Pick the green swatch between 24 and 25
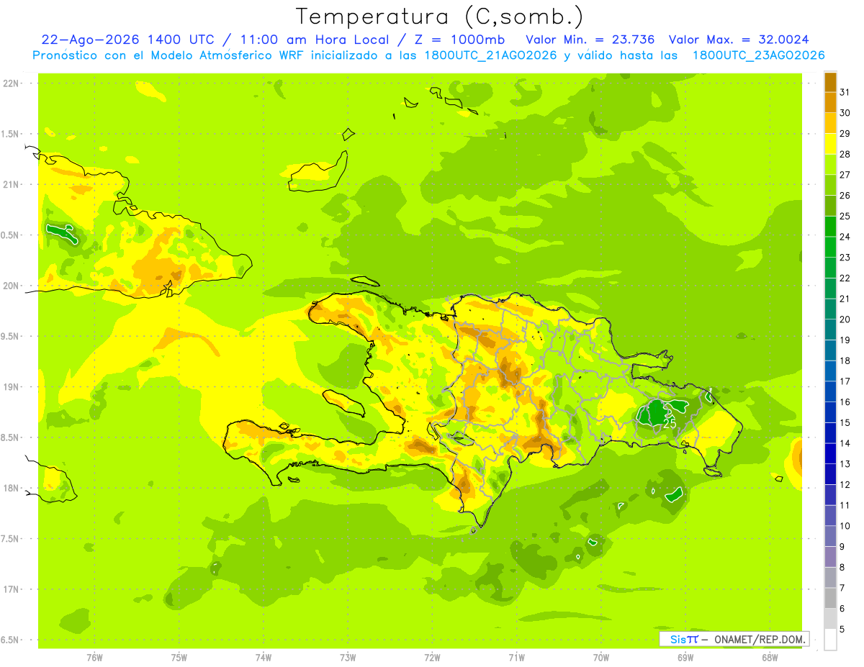Image resolution: width=864 pixels, height=667 pixels. (x=830, y=227)
